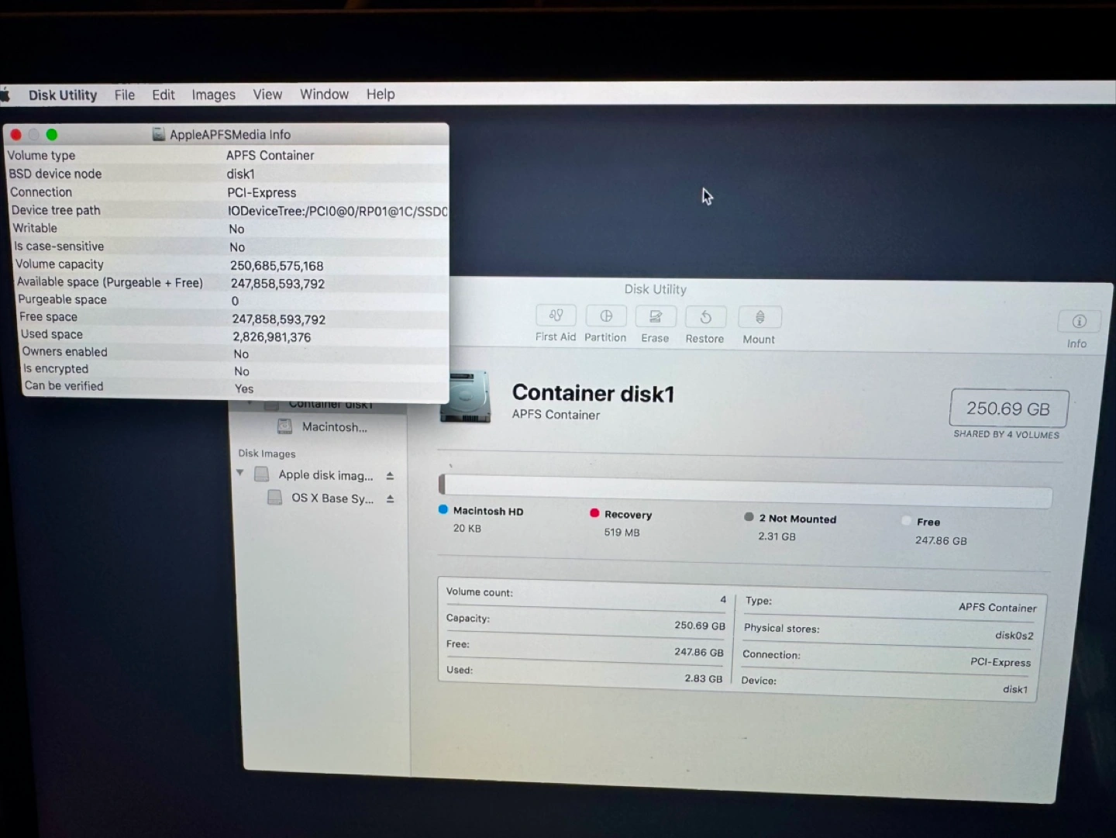Image resolution: width=1116 pixels, height=838 pixels.
Task: Click the Restore toolbar icon
Action: click(705, 317)
